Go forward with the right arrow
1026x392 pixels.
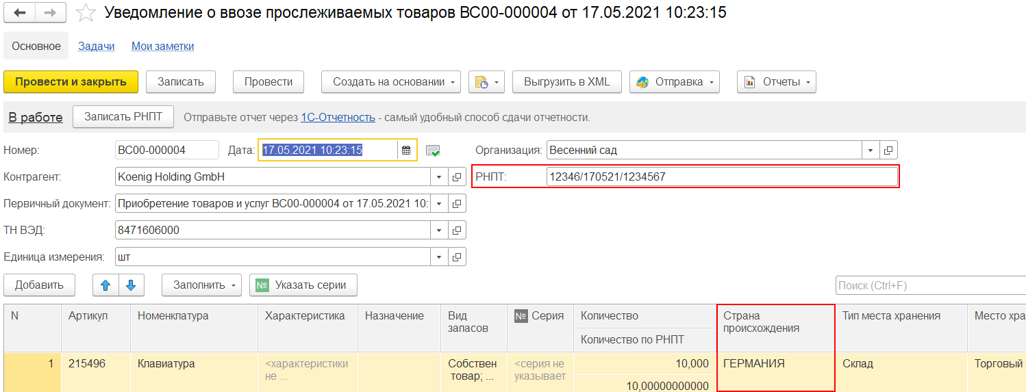(x=51, y=12)
